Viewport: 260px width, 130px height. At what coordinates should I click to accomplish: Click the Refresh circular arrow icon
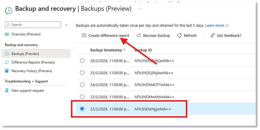(x=179, y=35)
